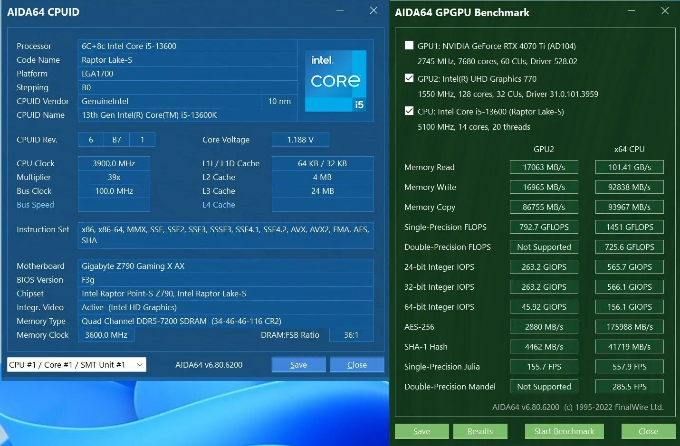The width and height of the screenshot is (680, 446).
Task: Click the Instruction Set list field
Action: [x=225, y=235]
